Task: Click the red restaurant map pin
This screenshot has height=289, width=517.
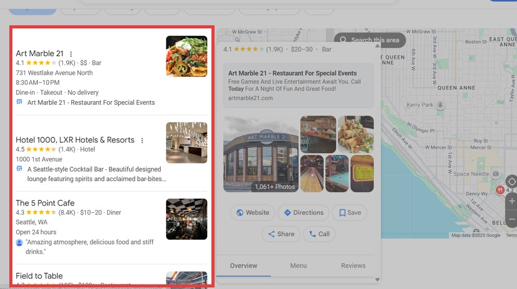Action: (500, 190)
